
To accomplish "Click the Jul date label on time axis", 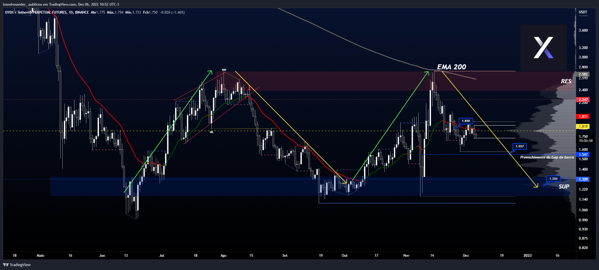I will click(x=162, y=256).
